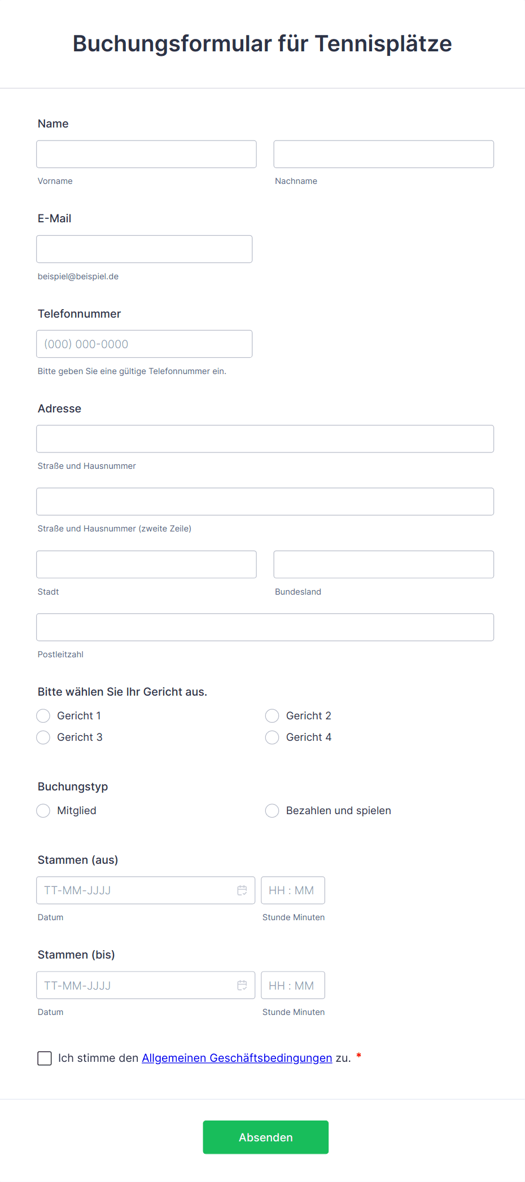The image size is (525, 1182).
Task: Click the Postleitzahl input field
Action: click(265, 627)
